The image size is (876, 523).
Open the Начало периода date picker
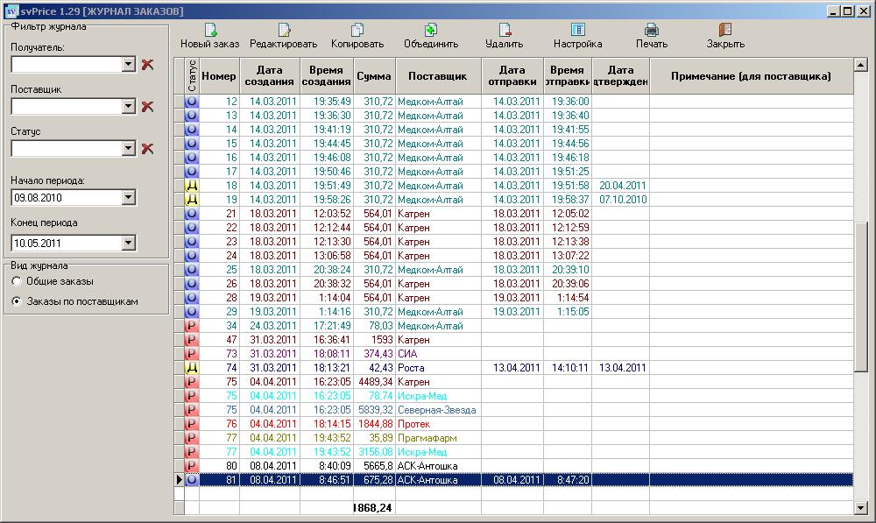point(128,198)
